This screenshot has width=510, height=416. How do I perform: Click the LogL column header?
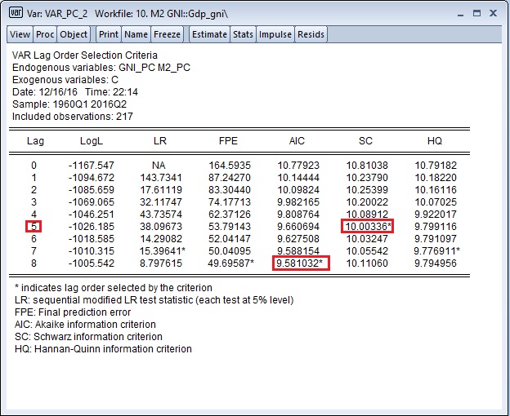click(91, 141)
